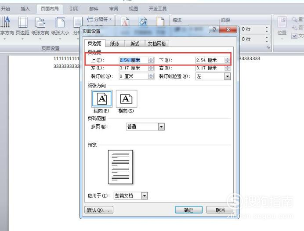Switch to the Paper (纸张) tab
This screenshot has height=231, width=304.
[x=115, y=43]
